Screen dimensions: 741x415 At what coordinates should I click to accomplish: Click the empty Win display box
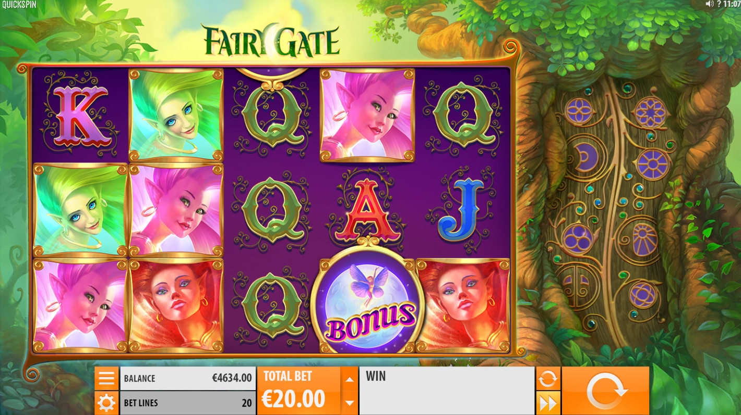click(x=447, y=391)
